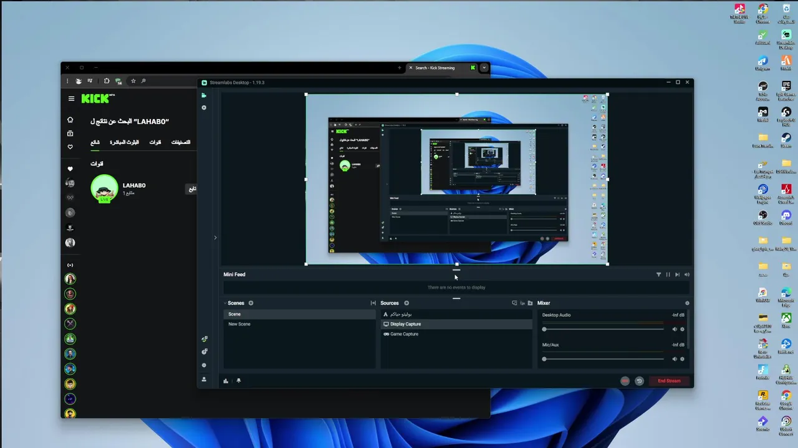
Task: Open the browser extensions puzzle icon
Action: (x=107, y=81)
